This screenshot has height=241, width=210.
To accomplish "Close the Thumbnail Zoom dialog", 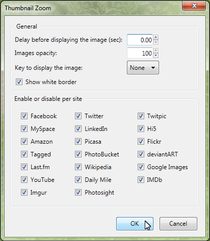I will (194, 6).
